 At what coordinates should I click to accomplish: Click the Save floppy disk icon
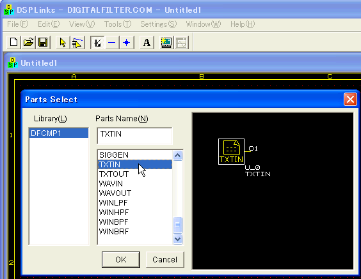pos(43,43)
